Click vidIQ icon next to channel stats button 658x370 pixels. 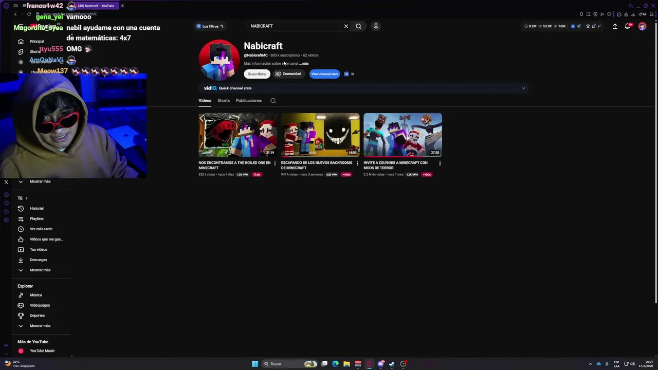coord(346,74)
